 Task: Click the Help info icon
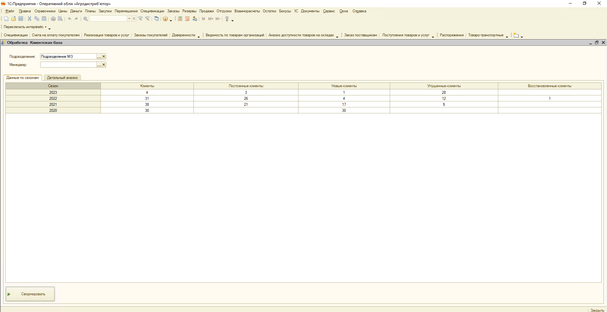pos(165,19)
